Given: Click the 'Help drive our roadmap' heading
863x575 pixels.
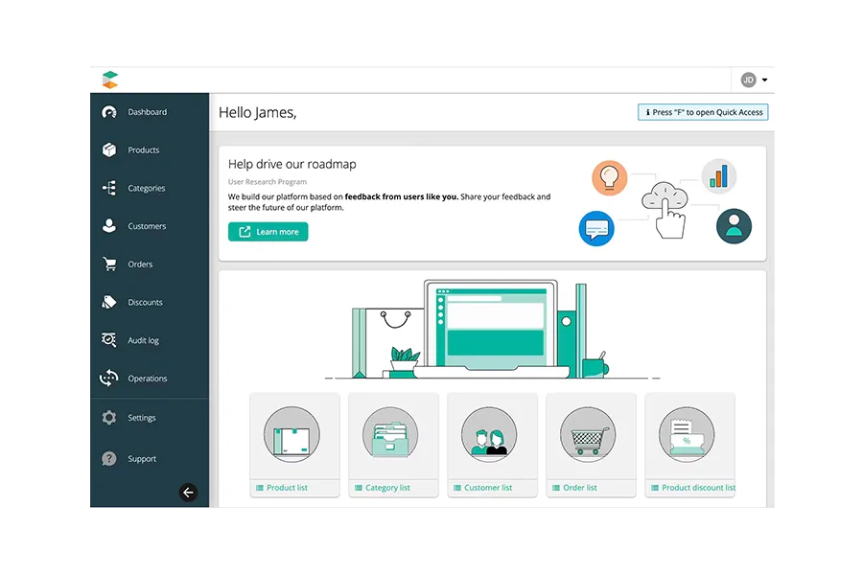Looking at the screenshot, I should (292, 164).
